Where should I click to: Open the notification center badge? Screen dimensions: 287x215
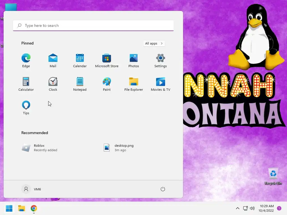pos(279,208)
